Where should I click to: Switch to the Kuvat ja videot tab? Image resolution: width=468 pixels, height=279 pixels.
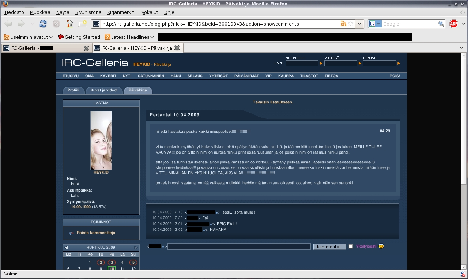click(x=104, y=90)
